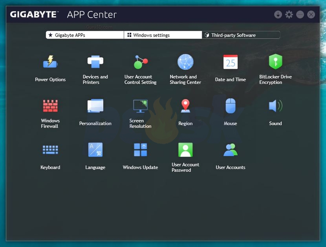This screenshot has height=247, width=326.
Task: Open the Sound speaker icon
Action: point(275,106)
